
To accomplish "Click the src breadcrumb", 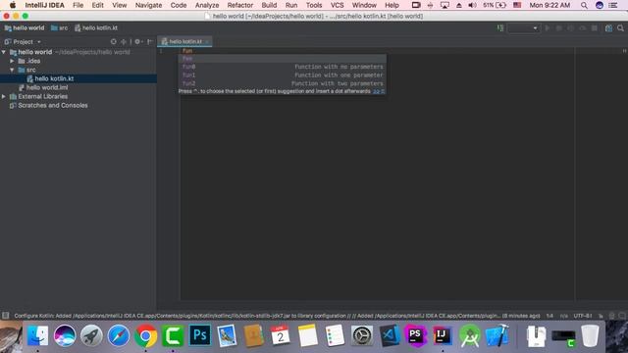I will (x=59, y=28).
